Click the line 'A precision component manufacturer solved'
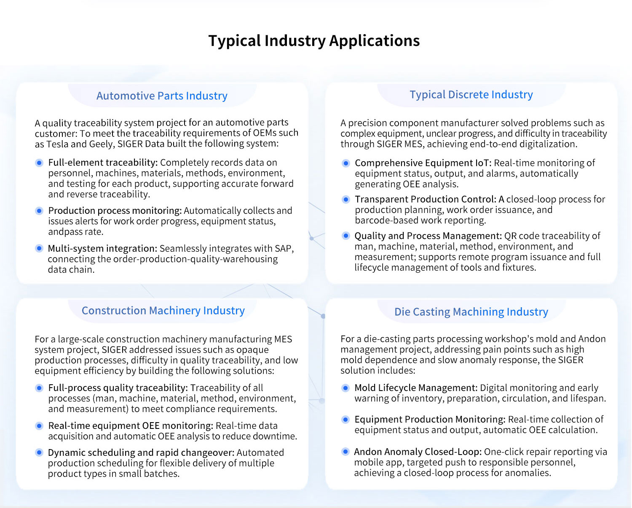 tap(472, 123)
